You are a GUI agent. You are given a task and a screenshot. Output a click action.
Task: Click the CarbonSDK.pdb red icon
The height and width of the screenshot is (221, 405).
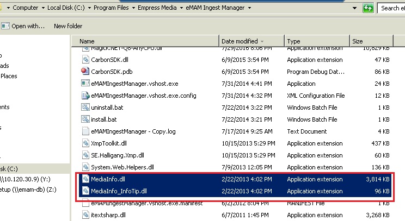pos(85,71)
